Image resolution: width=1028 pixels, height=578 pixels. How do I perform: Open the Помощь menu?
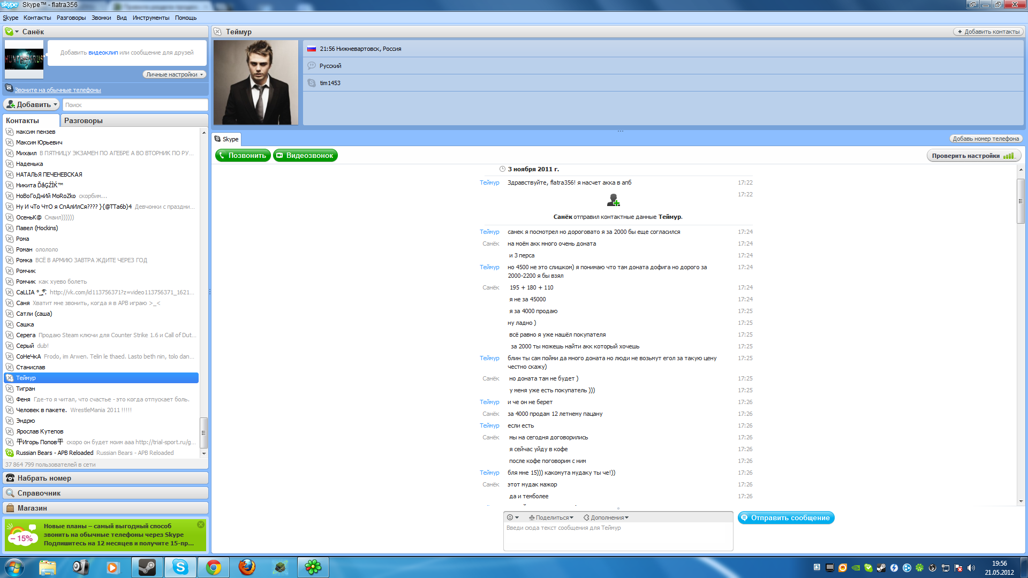[x=186, y=18]
